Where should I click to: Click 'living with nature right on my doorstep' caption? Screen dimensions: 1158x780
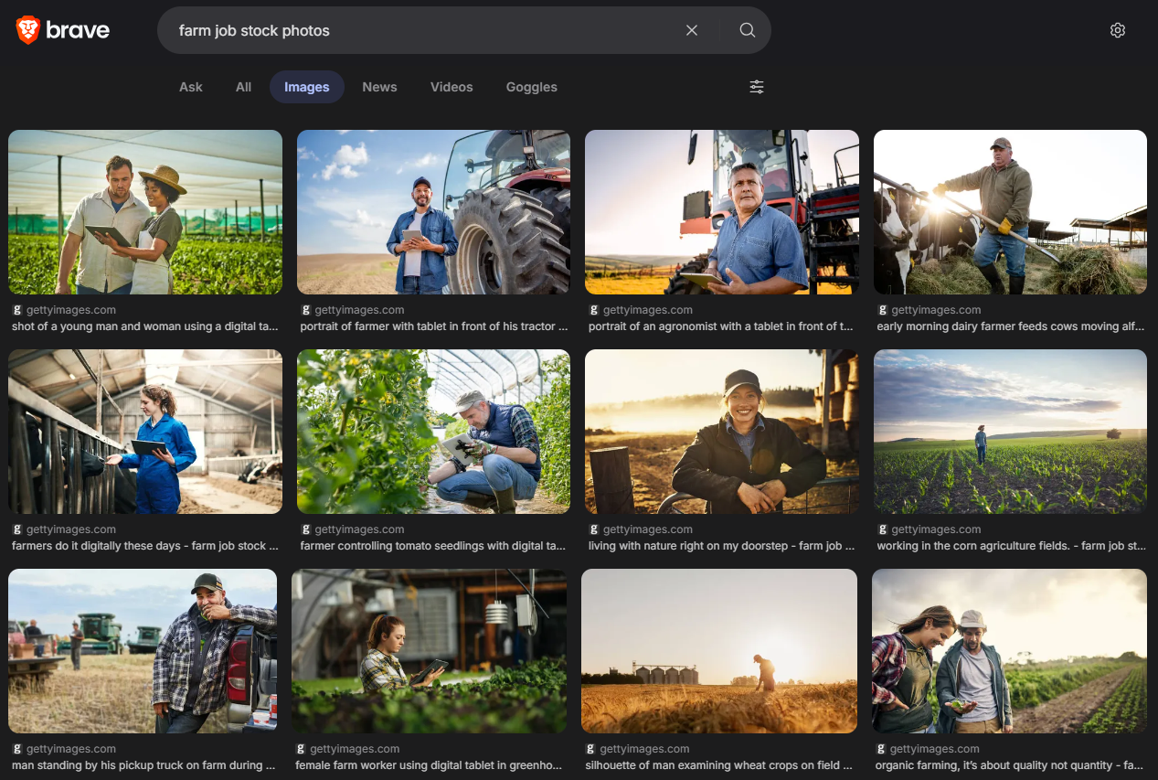[x=721, y=546]
